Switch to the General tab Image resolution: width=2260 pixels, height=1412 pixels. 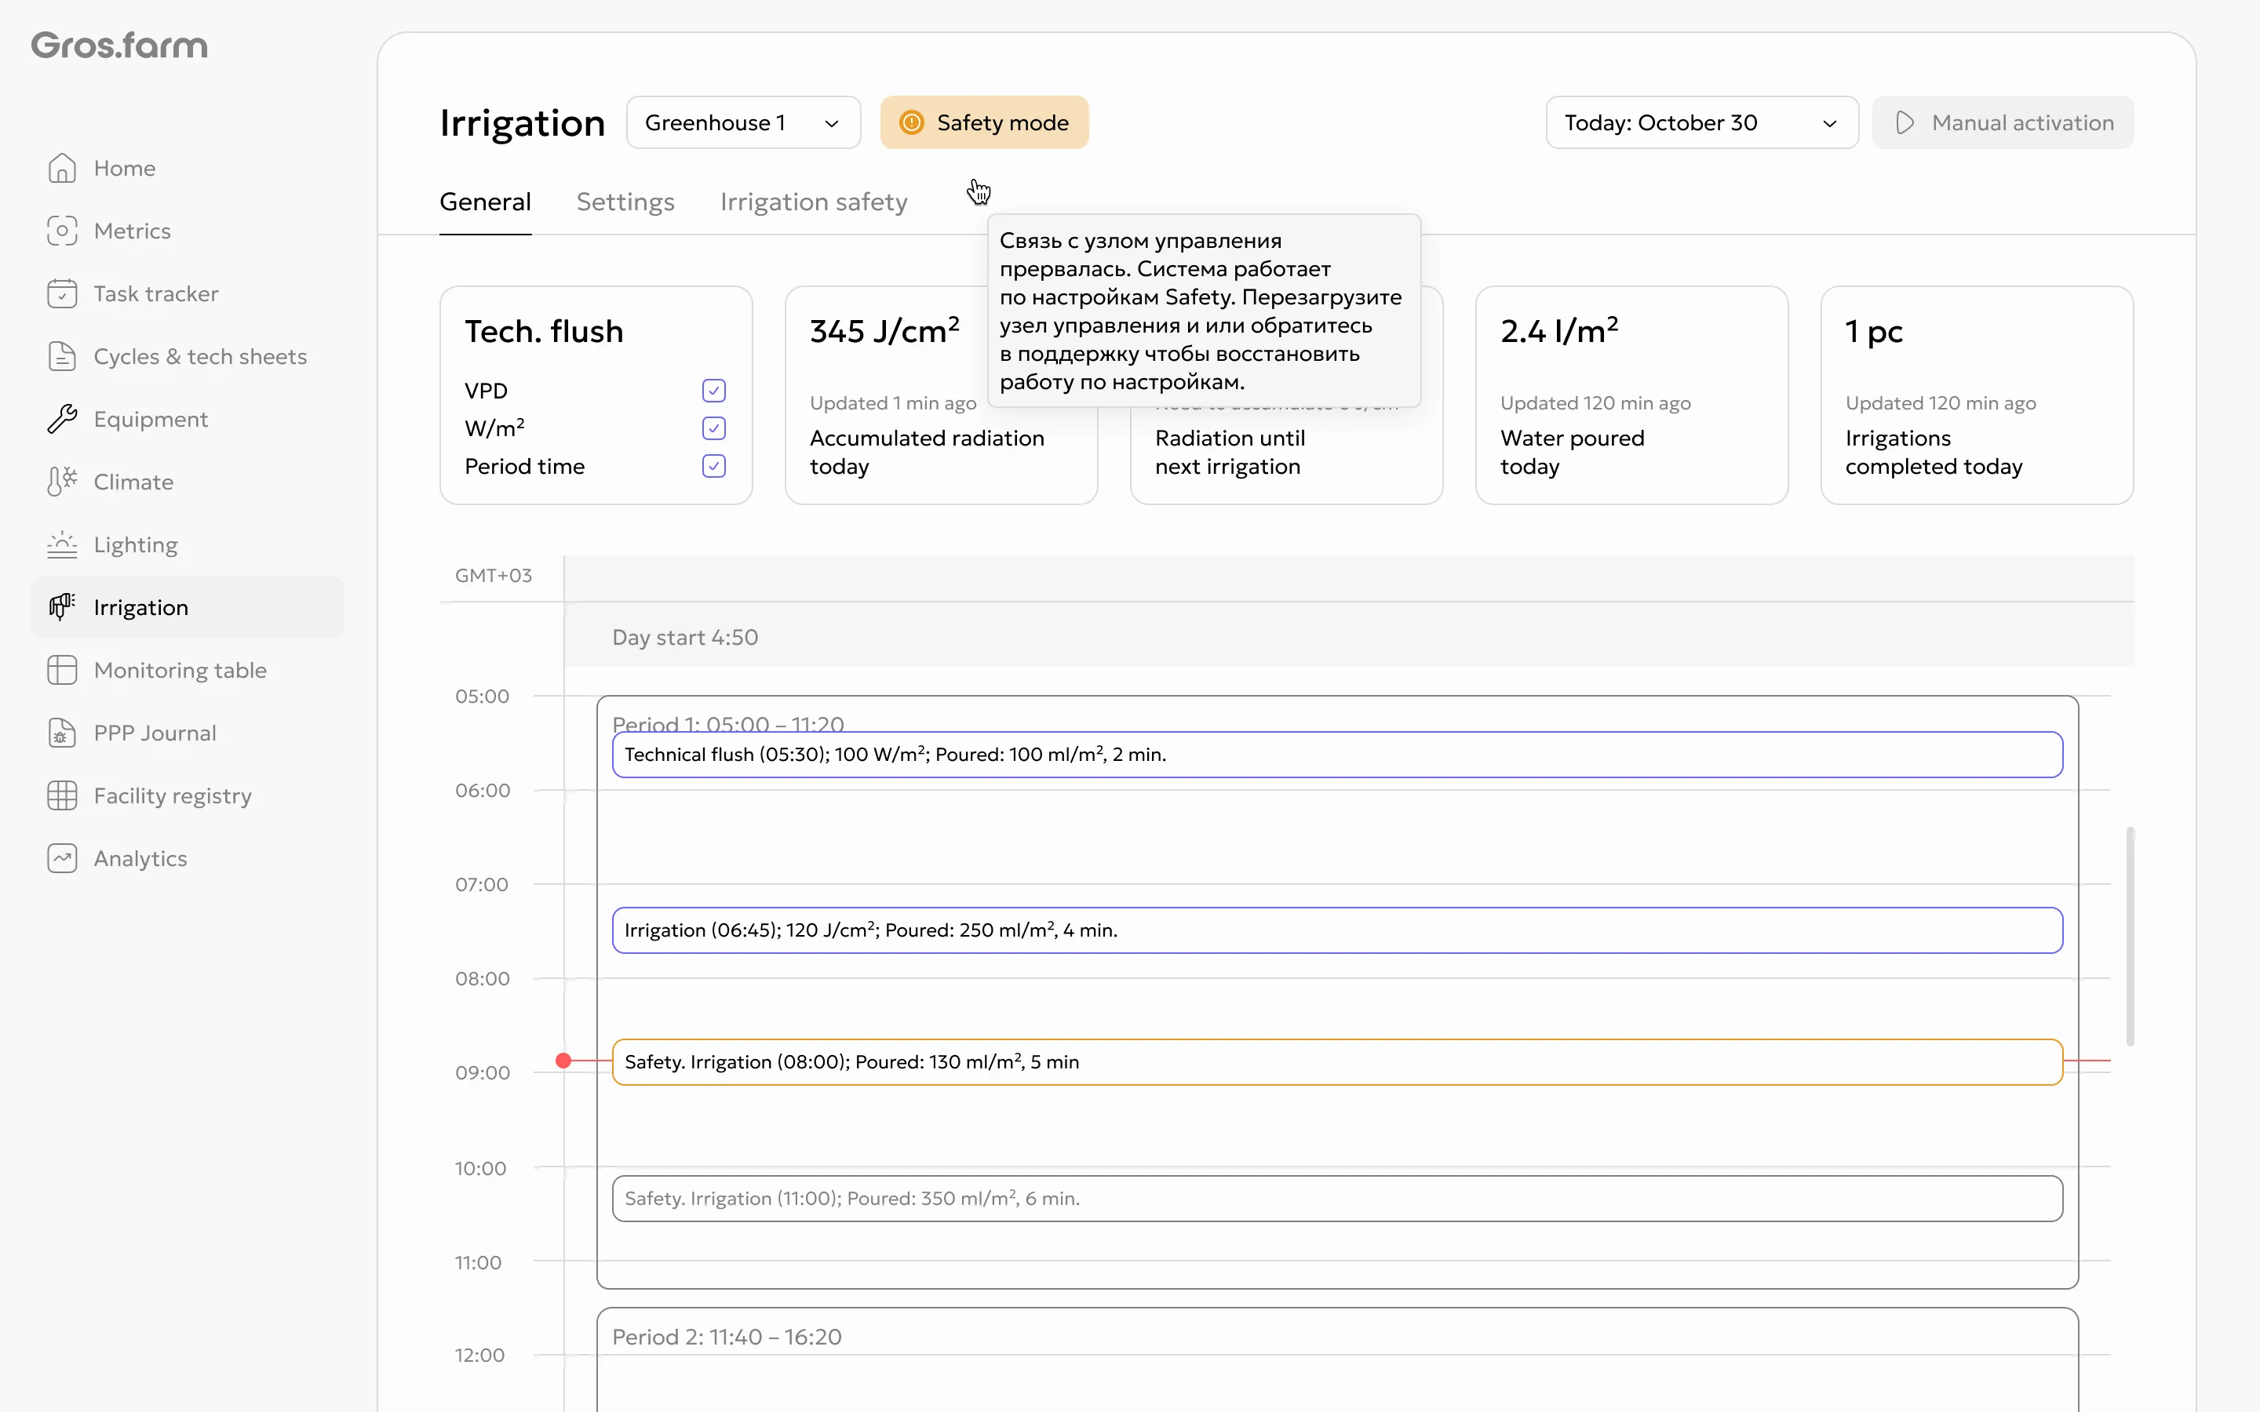click(x=486, y=202)
